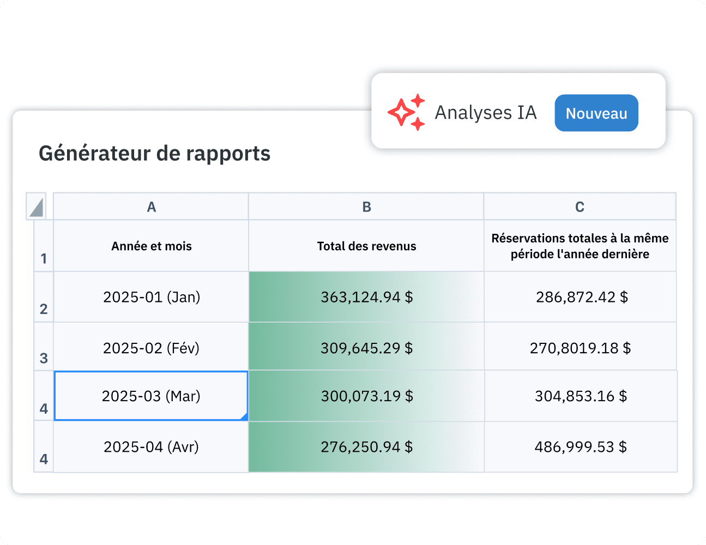This screenshot has width=706, height=545.
Task: Select the row 2 header
Action: 44,298
